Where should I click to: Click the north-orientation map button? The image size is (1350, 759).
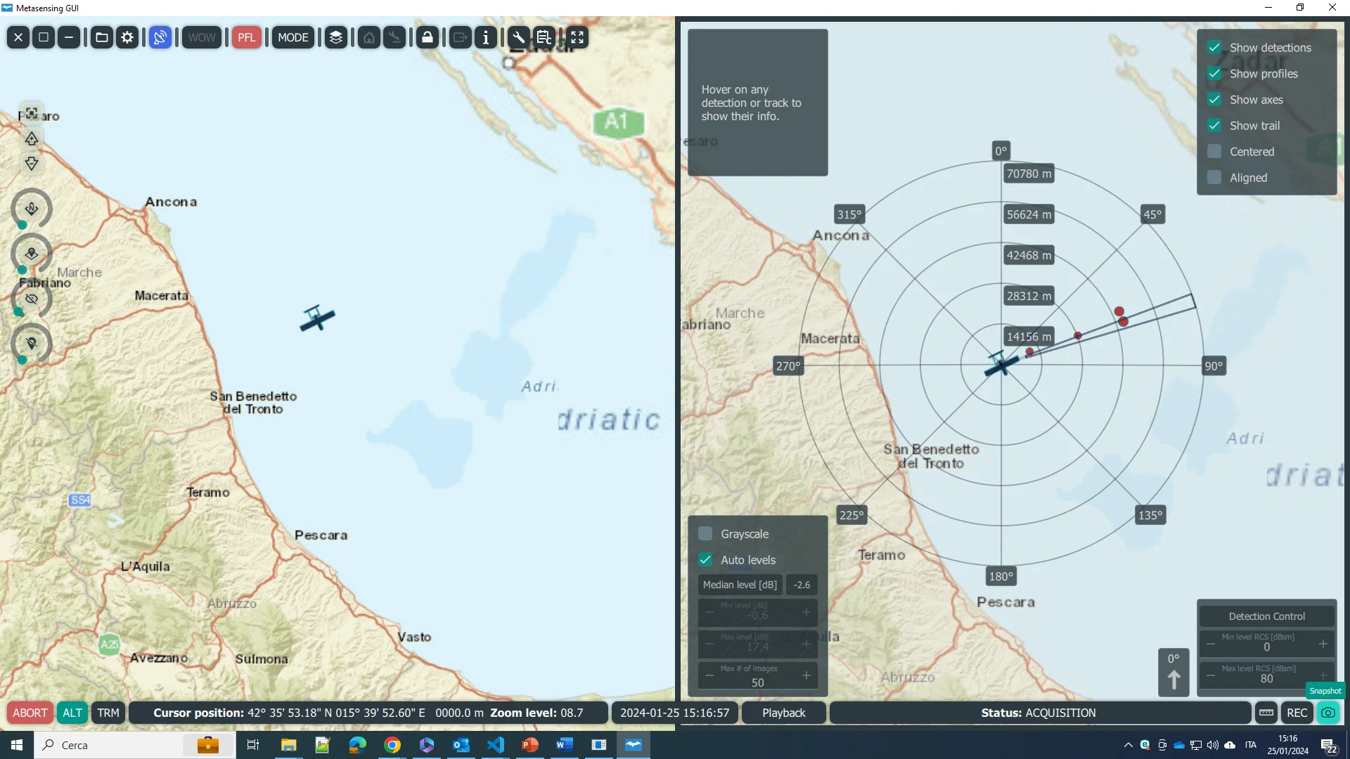point(32,209)
